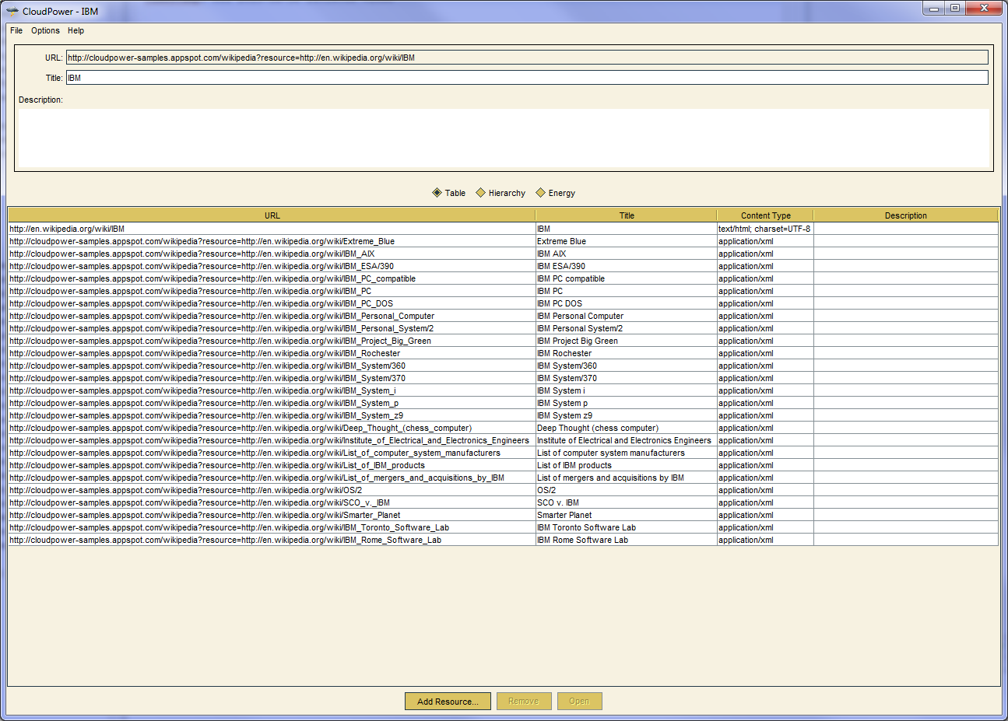Image resolution: width=1008 pixels, height=721 pixels.
Task: Click application/xml in the OS/2 row
Action: 765,490
